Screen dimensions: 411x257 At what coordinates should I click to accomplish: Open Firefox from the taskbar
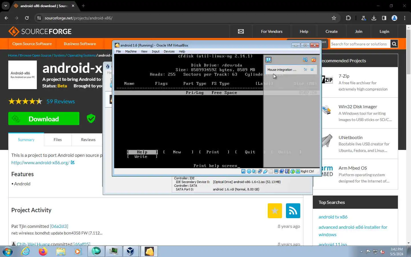click(43, 251)
